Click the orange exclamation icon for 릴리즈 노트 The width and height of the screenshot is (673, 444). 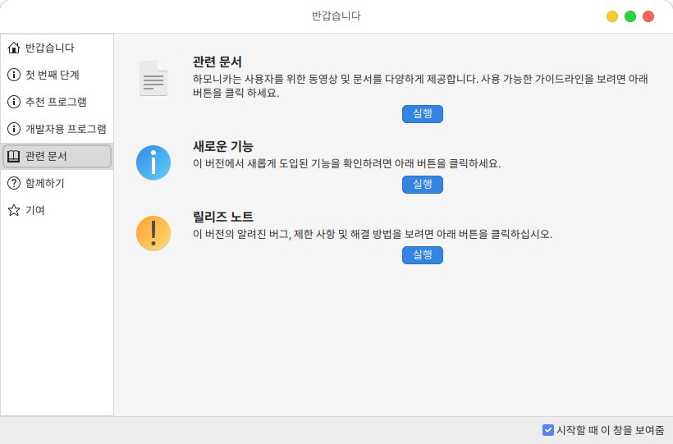tap(153, 233)
